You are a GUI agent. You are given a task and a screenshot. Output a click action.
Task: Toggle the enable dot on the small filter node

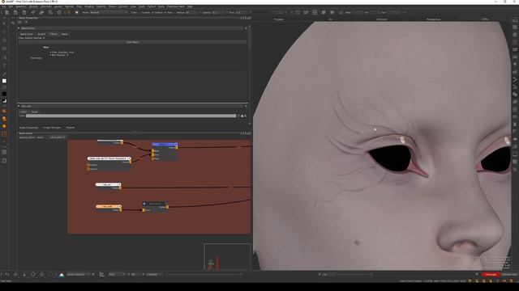[144, 204]
